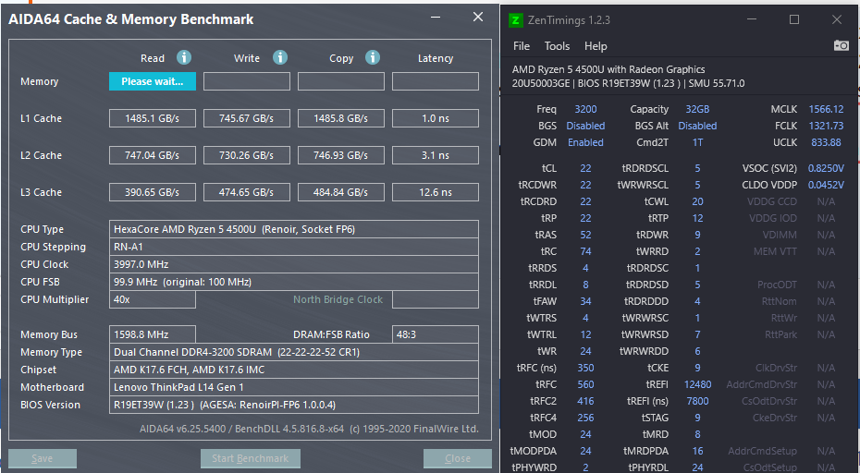Click the Memory Type Dual Channel DDR4-3200 field

tap(294, 352)
